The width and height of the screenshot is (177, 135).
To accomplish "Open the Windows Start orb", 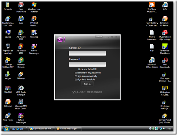I will [6, 129].
